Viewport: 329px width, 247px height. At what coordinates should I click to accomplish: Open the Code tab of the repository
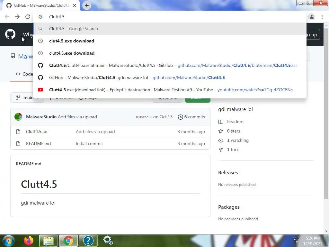[x=24, y=74]
